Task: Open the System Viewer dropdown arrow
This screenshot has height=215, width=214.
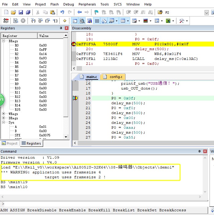Action: click(x=173, y=21)
